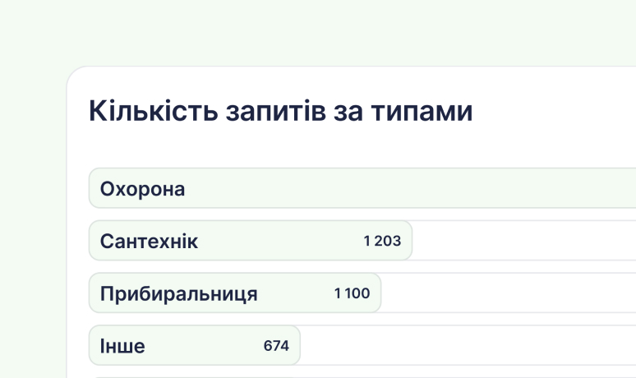This screenshot has width=636, height=378.
Task: Click the Інше label text
Action: [x=122, y=346]
